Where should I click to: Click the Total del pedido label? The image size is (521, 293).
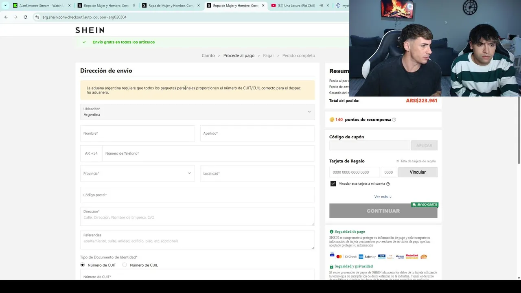click(344, 101)
